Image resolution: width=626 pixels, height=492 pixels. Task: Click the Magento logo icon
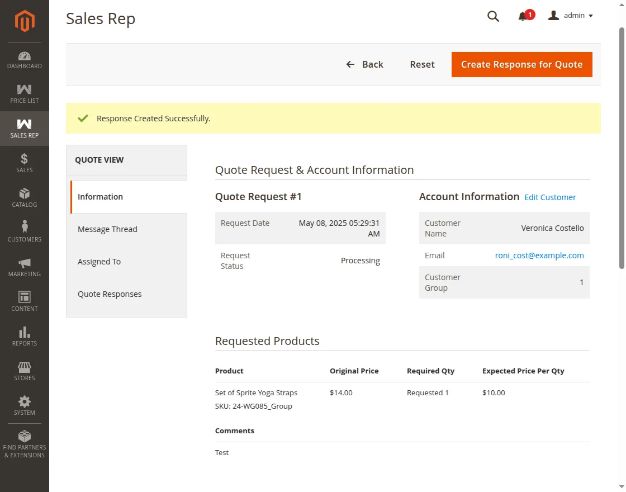click(25, 21)
